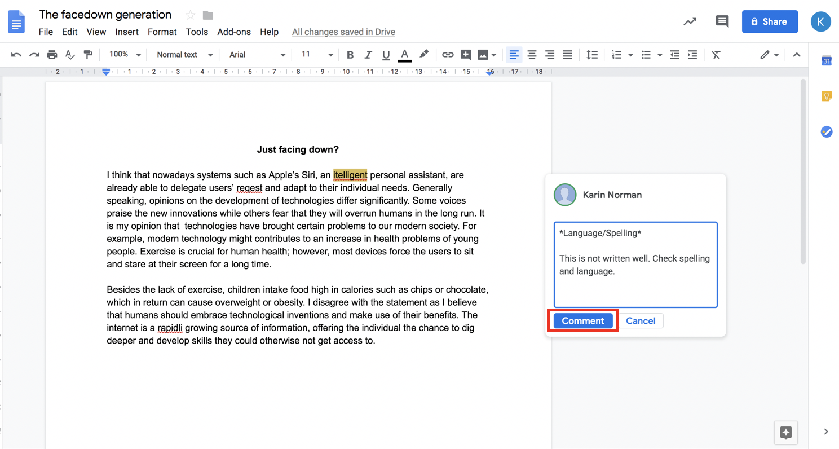Open the Add-ons menu

tap(234, 32)
